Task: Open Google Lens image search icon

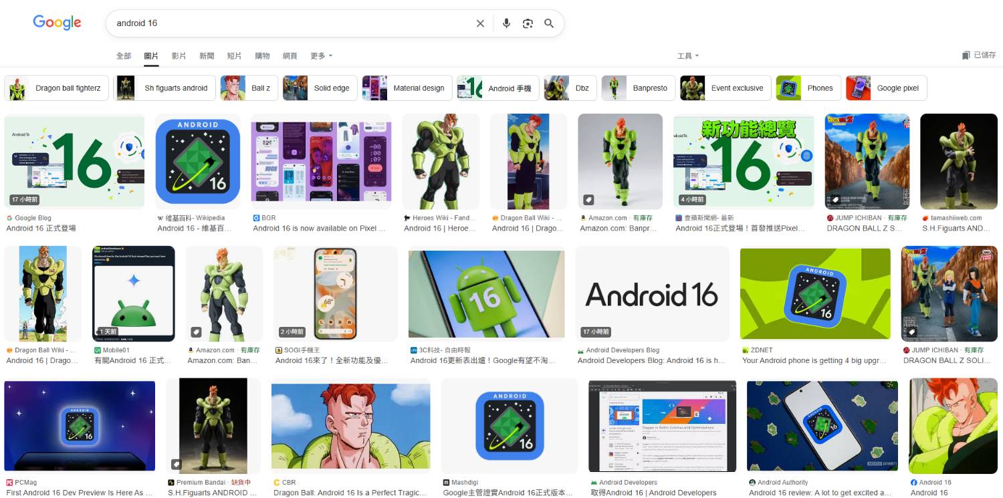Action: (x=528, y=23)
